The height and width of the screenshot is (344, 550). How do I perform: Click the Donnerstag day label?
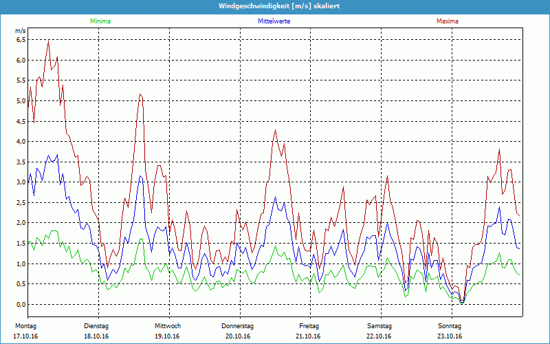tap(237, 326)
